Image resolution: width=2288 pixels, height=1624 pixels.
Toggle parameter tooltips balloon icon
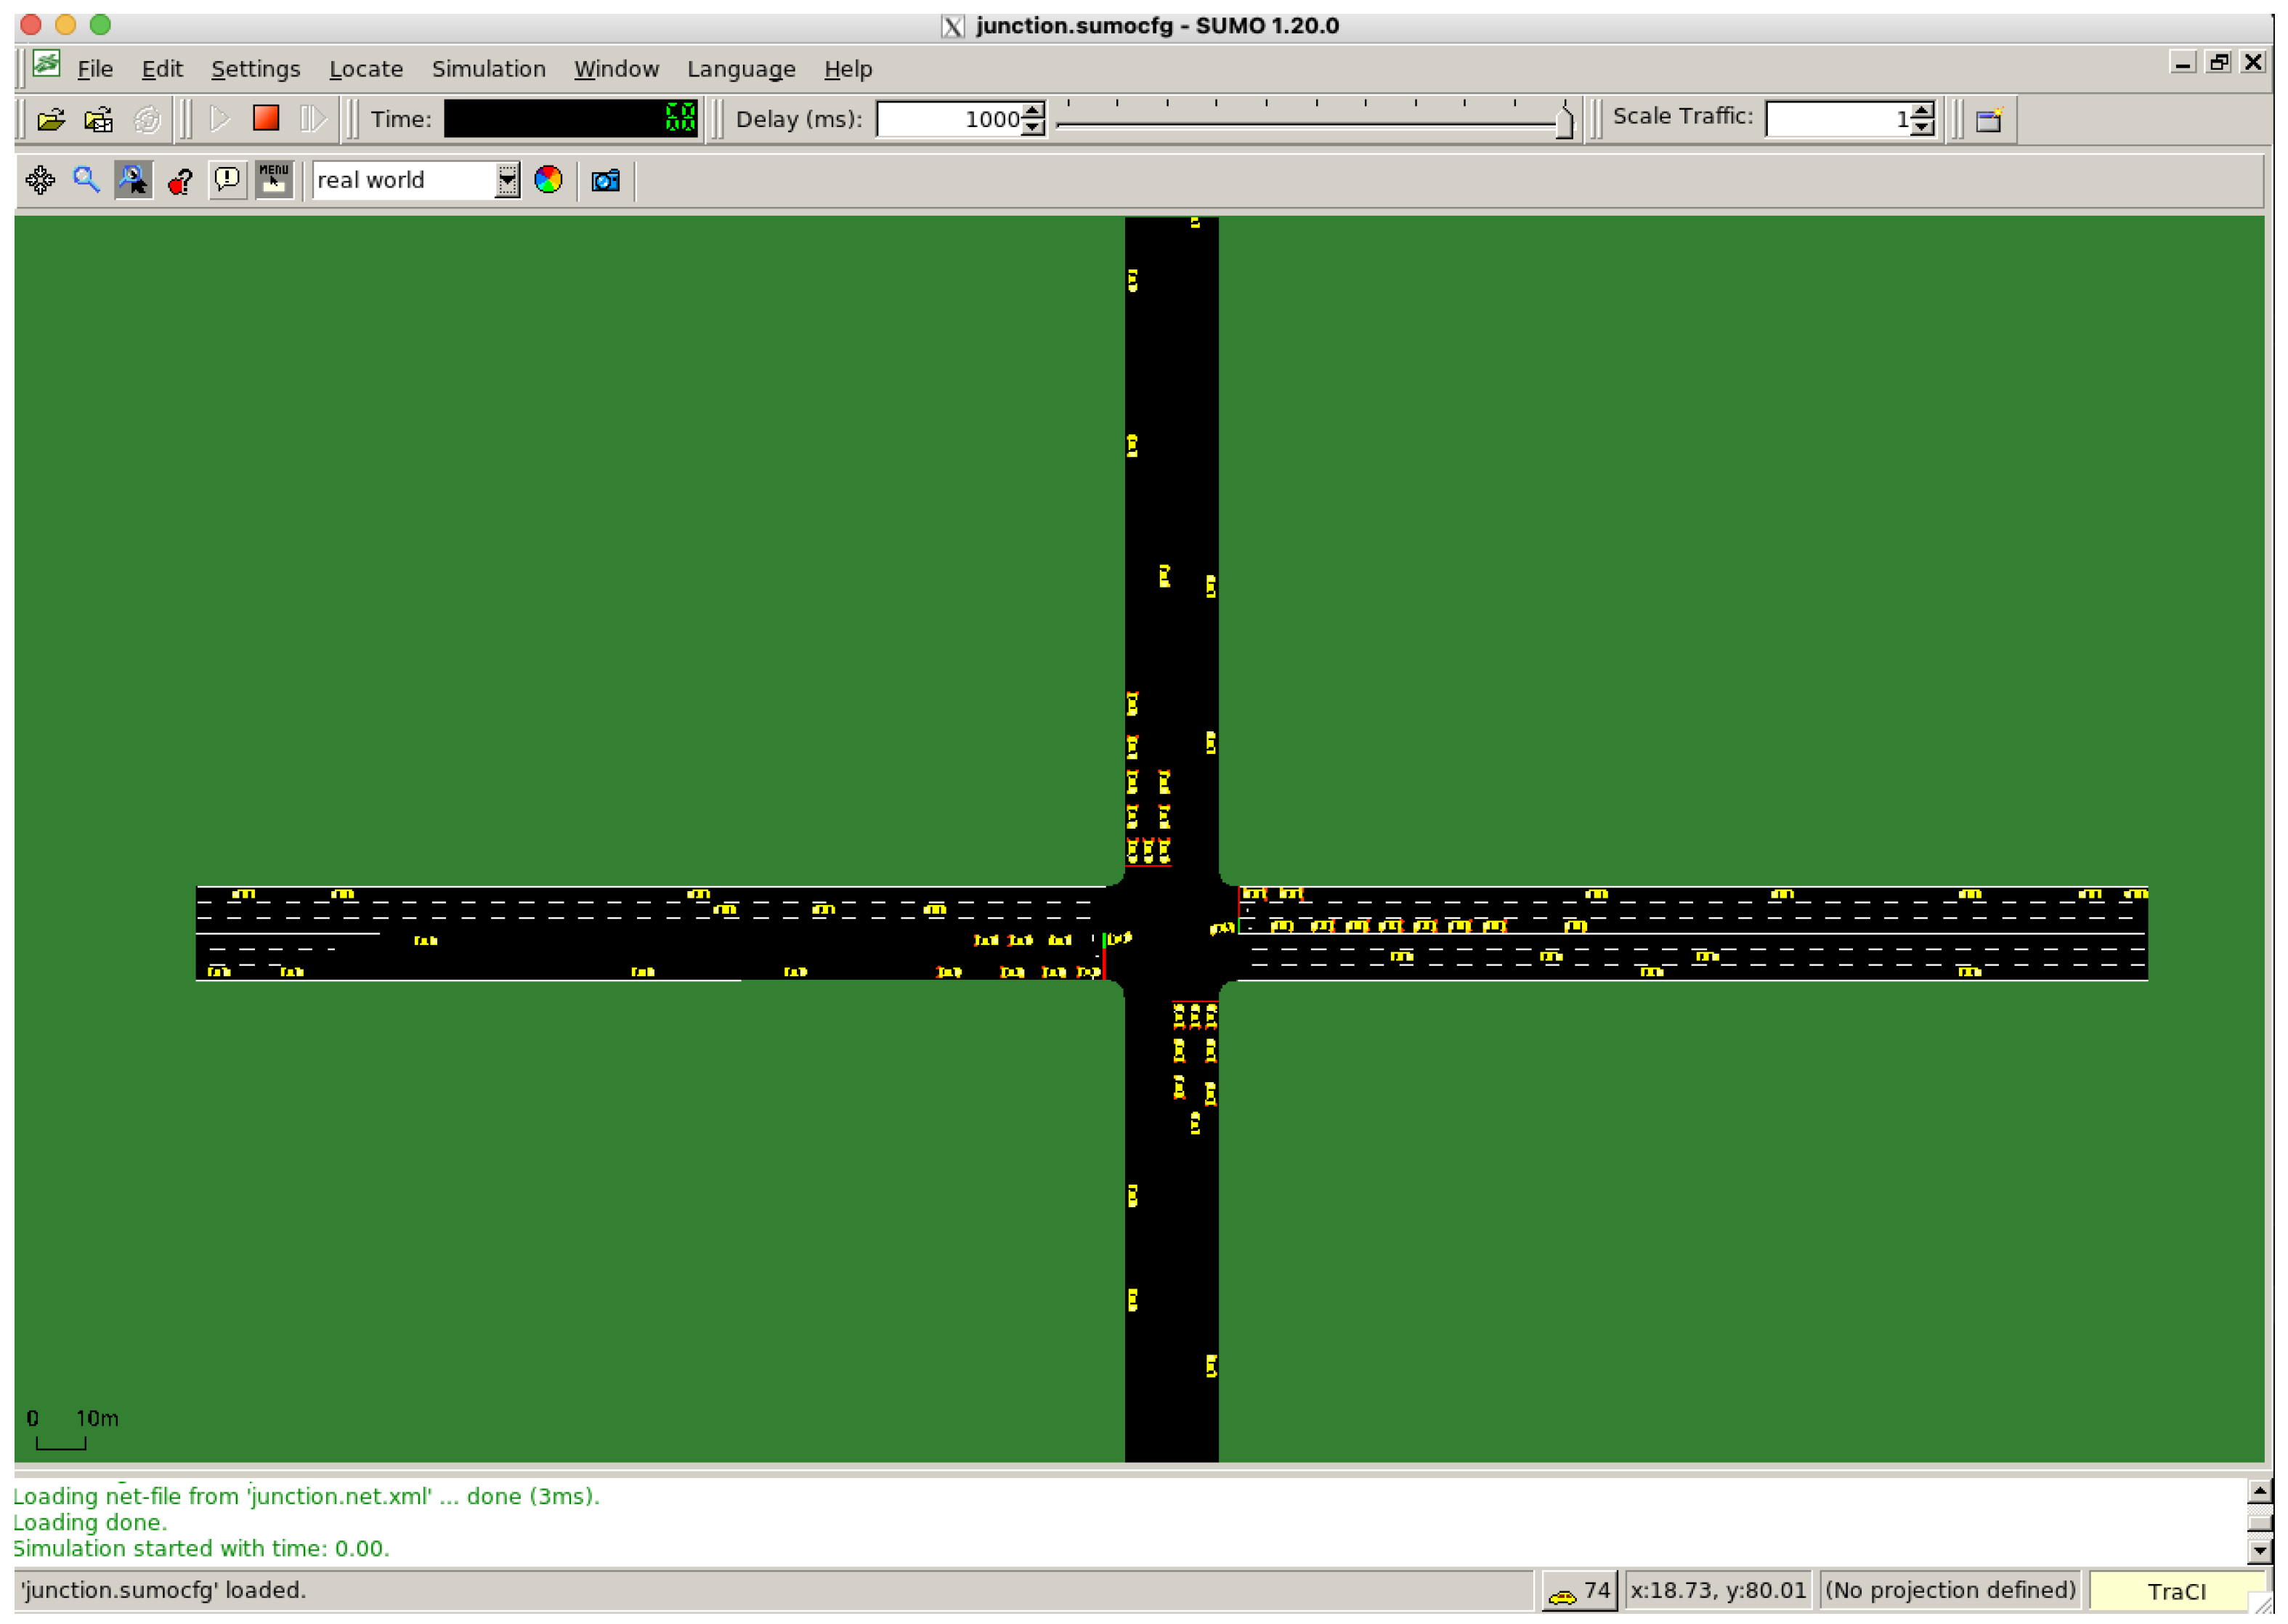227,180
